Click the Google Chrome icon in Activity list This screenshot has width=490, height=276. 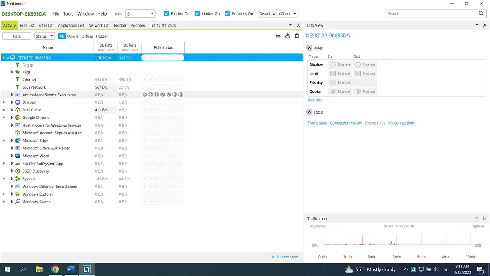pos(18,118)
